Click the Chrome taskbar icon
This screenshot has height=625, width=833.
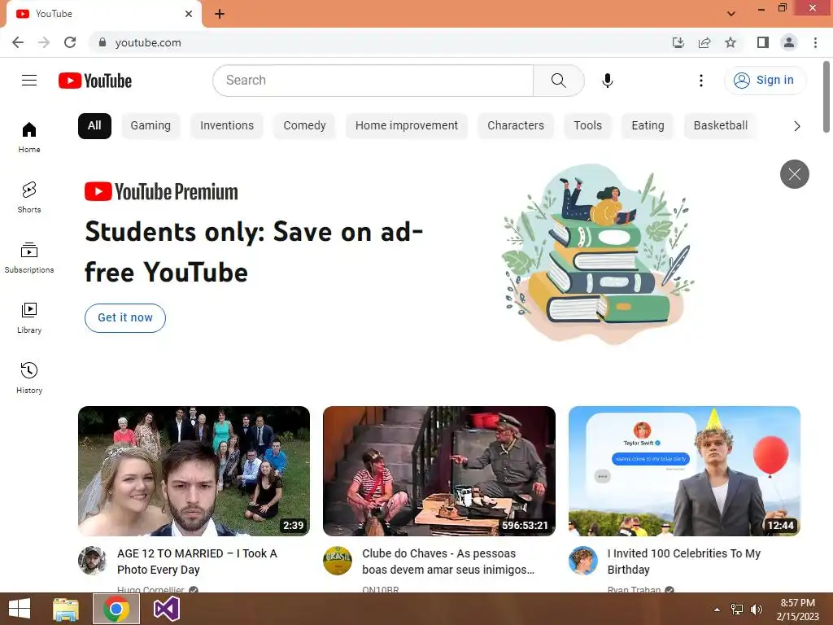tap(116, 609)
